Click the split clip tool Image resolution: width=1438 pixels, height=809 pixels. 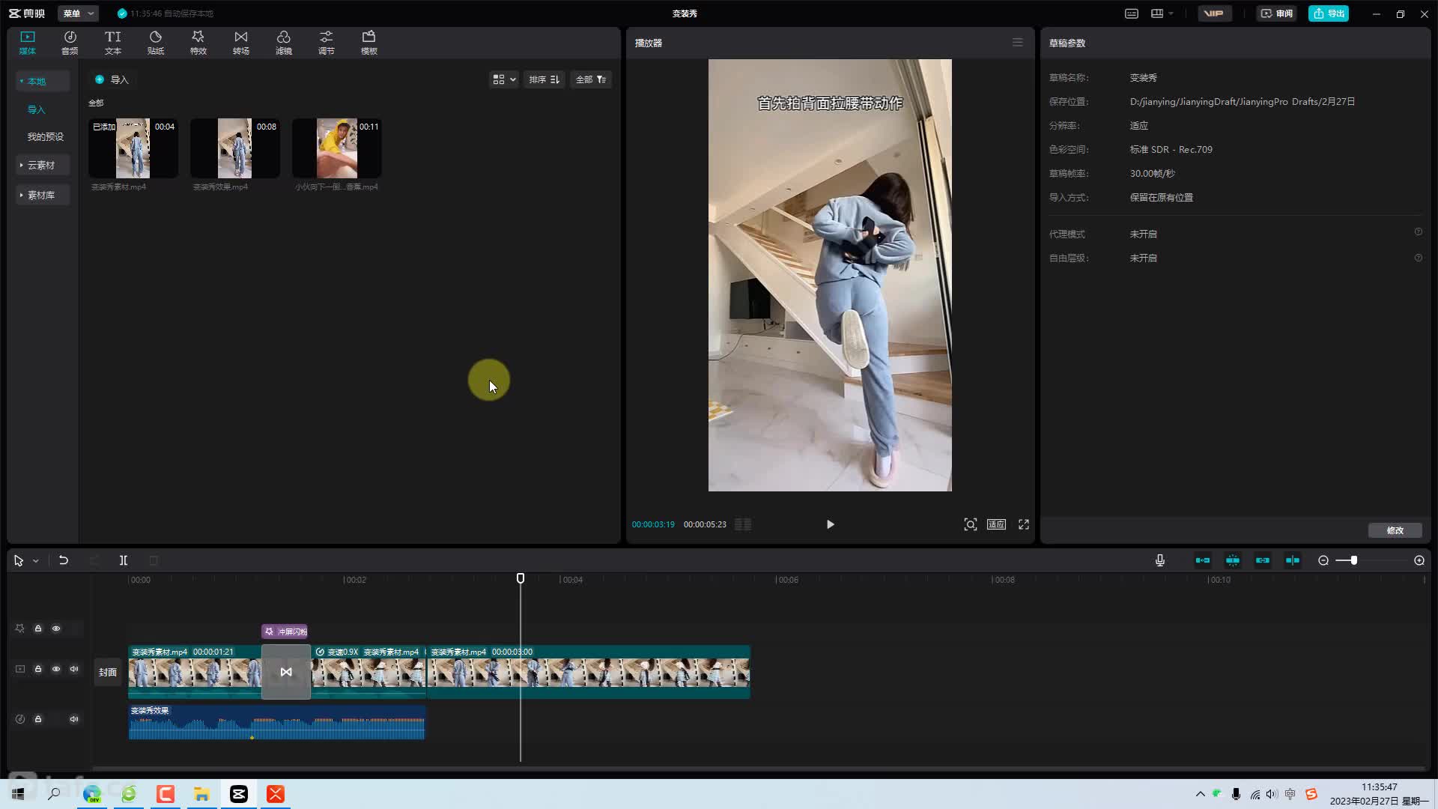tap(124, 560)
